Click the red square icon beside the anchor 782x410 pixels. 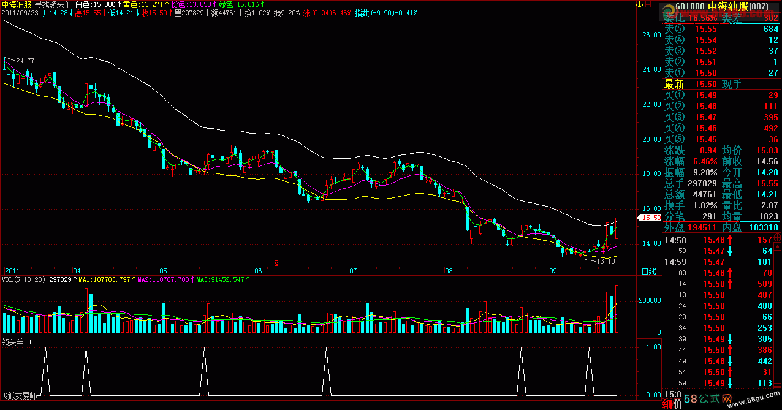(648, 5)
